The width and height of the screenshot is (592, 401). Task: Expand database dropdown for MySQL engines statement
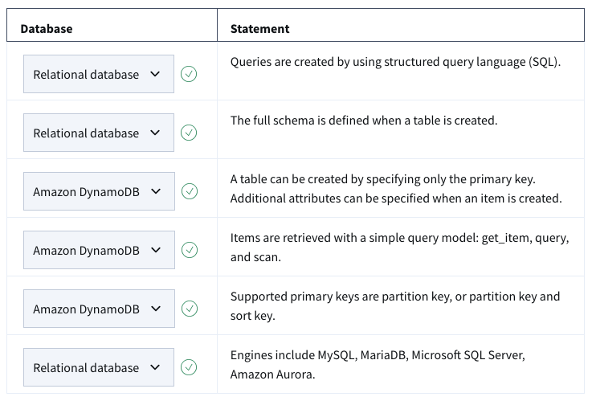[x=98, y=367]
